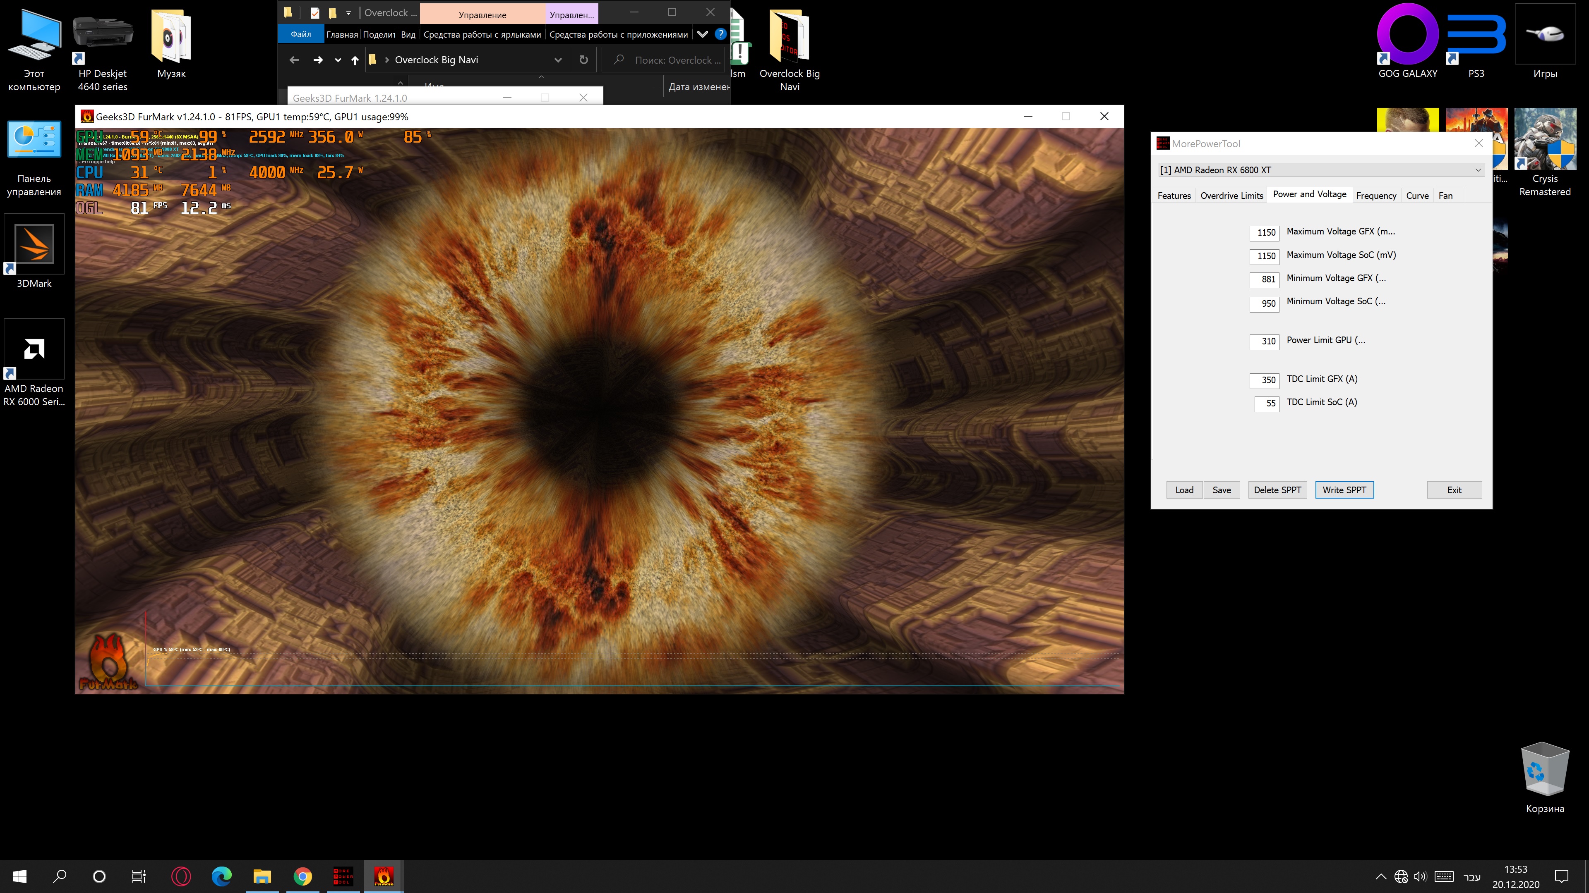The height and width of the screenshot is (893, 1589).
Task: Open the Recycle Bin (Корзина)
Action: [1545, 769]
